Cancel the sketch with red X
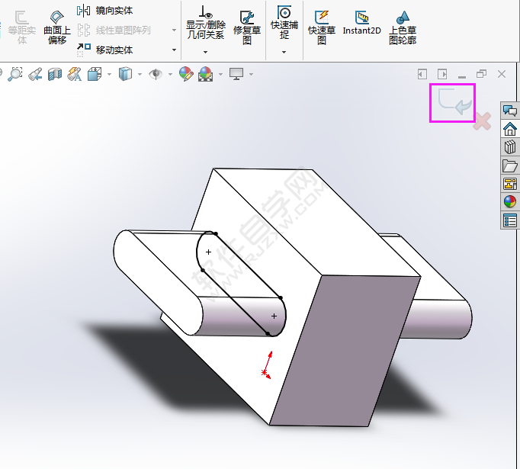Screen dimensions: 520x469 tap(482, 121)
